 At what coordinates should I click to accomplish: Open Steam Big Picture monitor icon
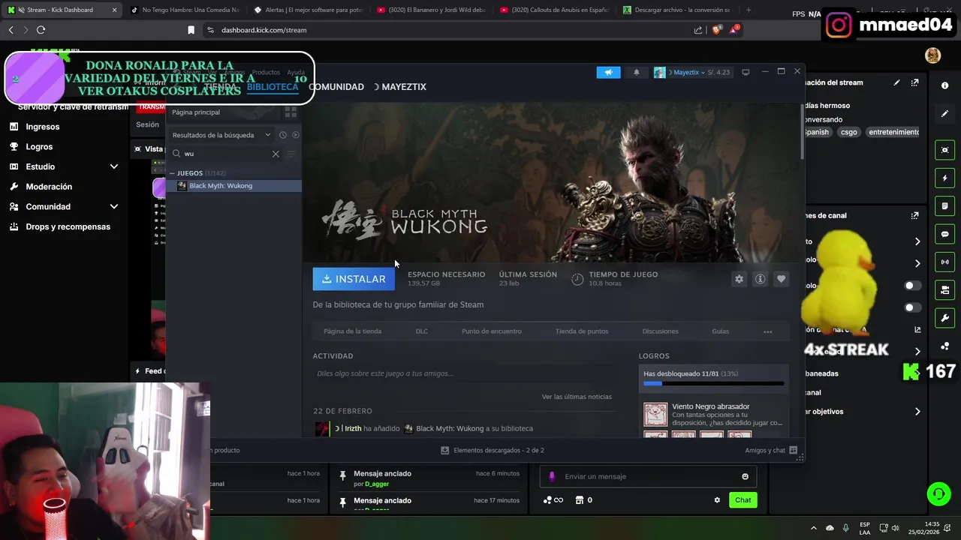tap(746, 72)
